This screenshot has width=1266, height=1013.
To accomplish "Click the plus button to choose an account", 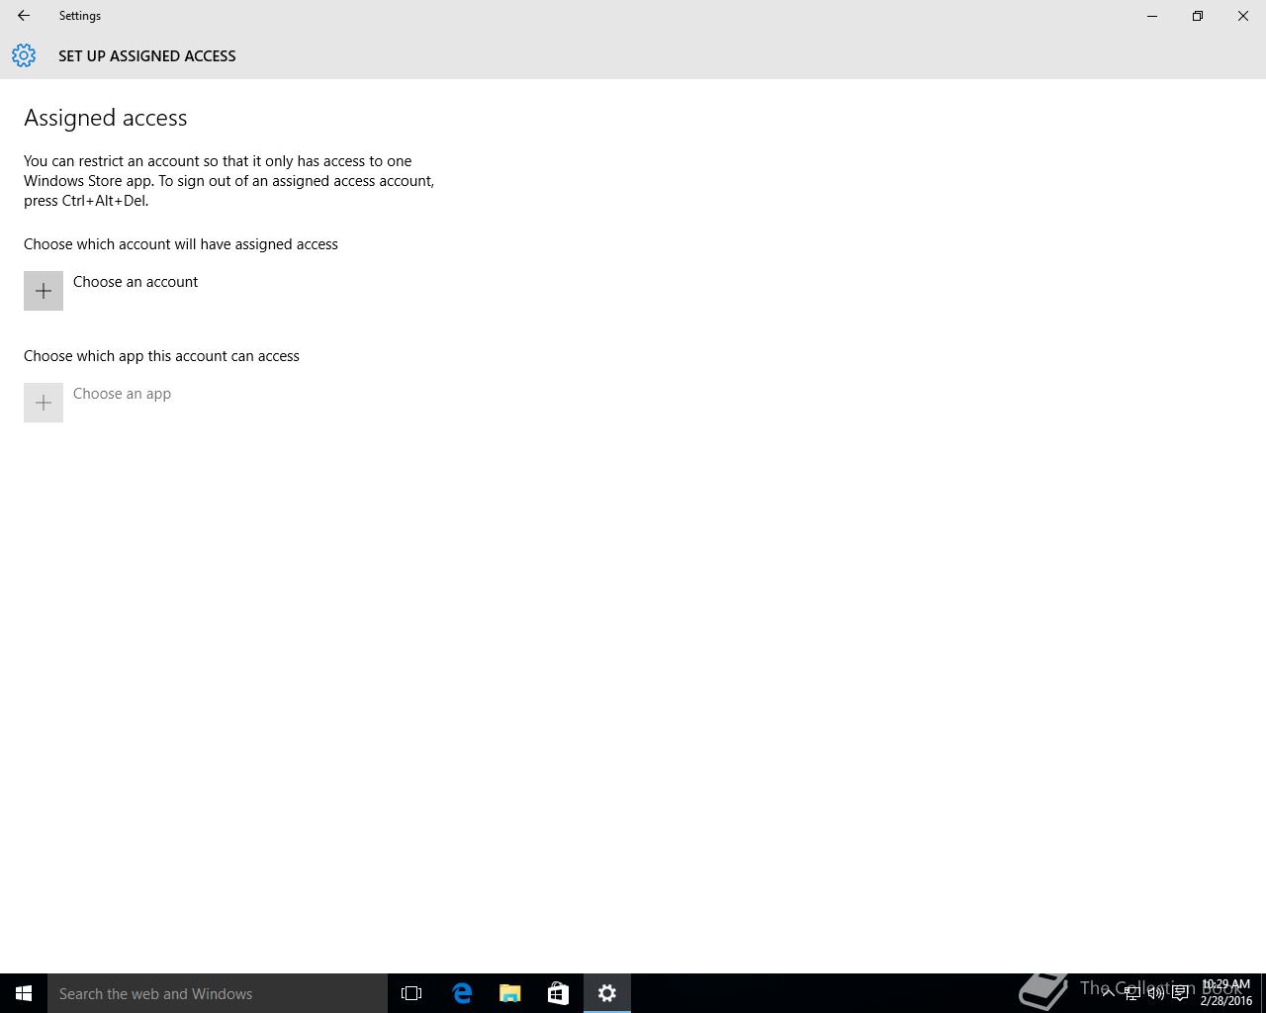I will point(44,291).
